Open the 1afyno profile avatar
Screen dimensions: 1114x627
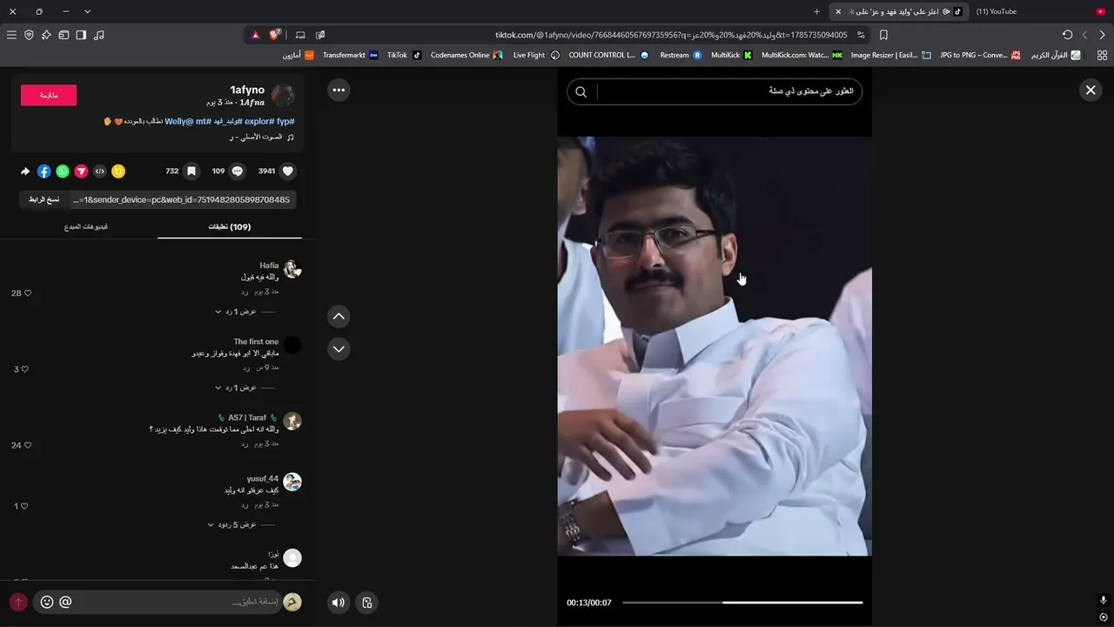283,96
